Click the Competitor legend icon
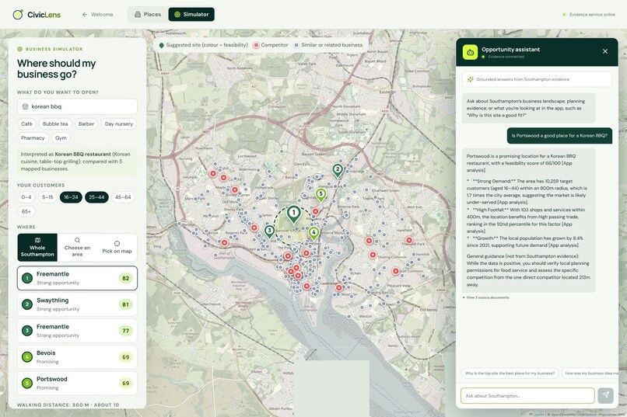The height and width of the screenshot is (417, 627). pyautogui.click(x=256, y=45)
